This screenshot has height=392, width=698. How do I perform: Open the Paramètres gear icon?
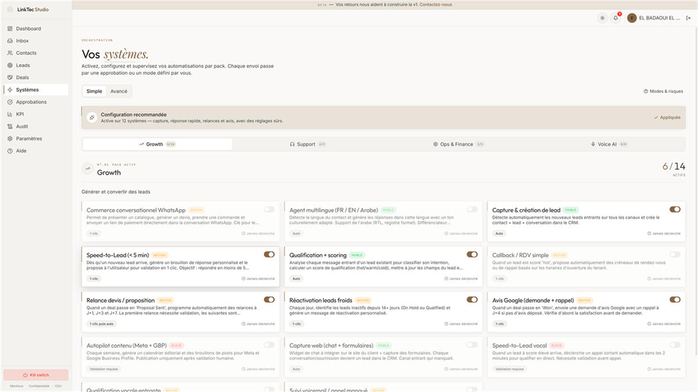[10, 138]
